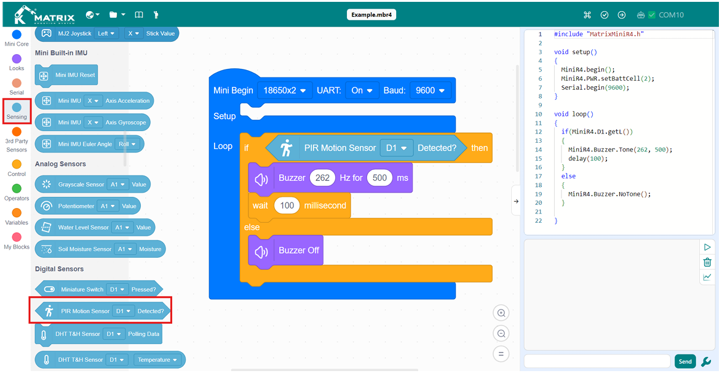The width and height of the screenshot is (722, 376).
Task: Select the Mini IMU Reset block
Action: [66, 75]
